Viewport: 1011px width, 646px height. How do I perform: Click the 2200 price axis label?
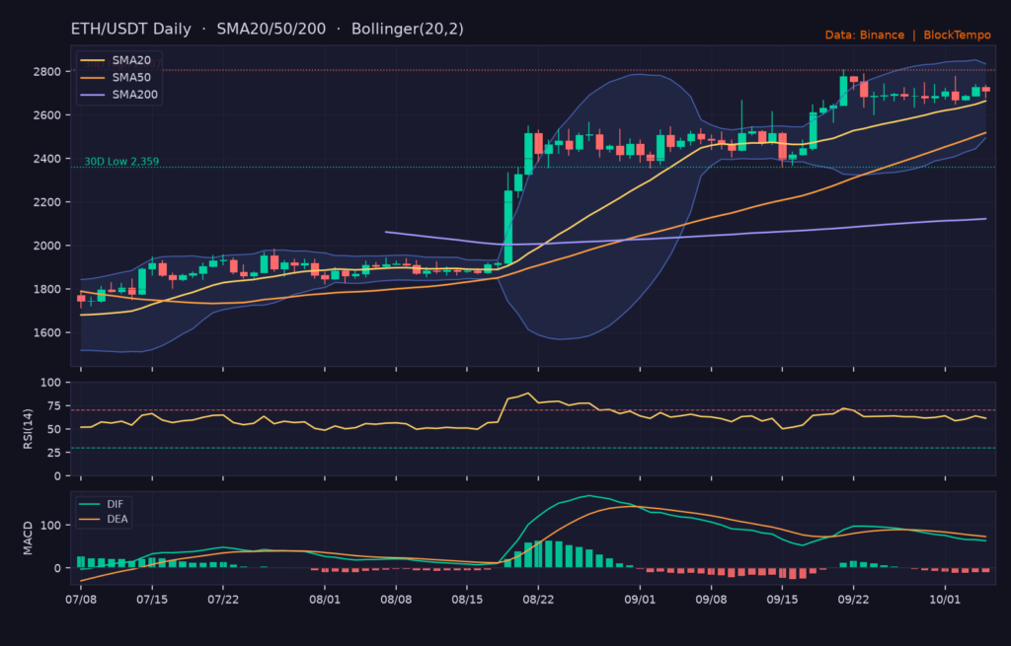coord(47,202)
